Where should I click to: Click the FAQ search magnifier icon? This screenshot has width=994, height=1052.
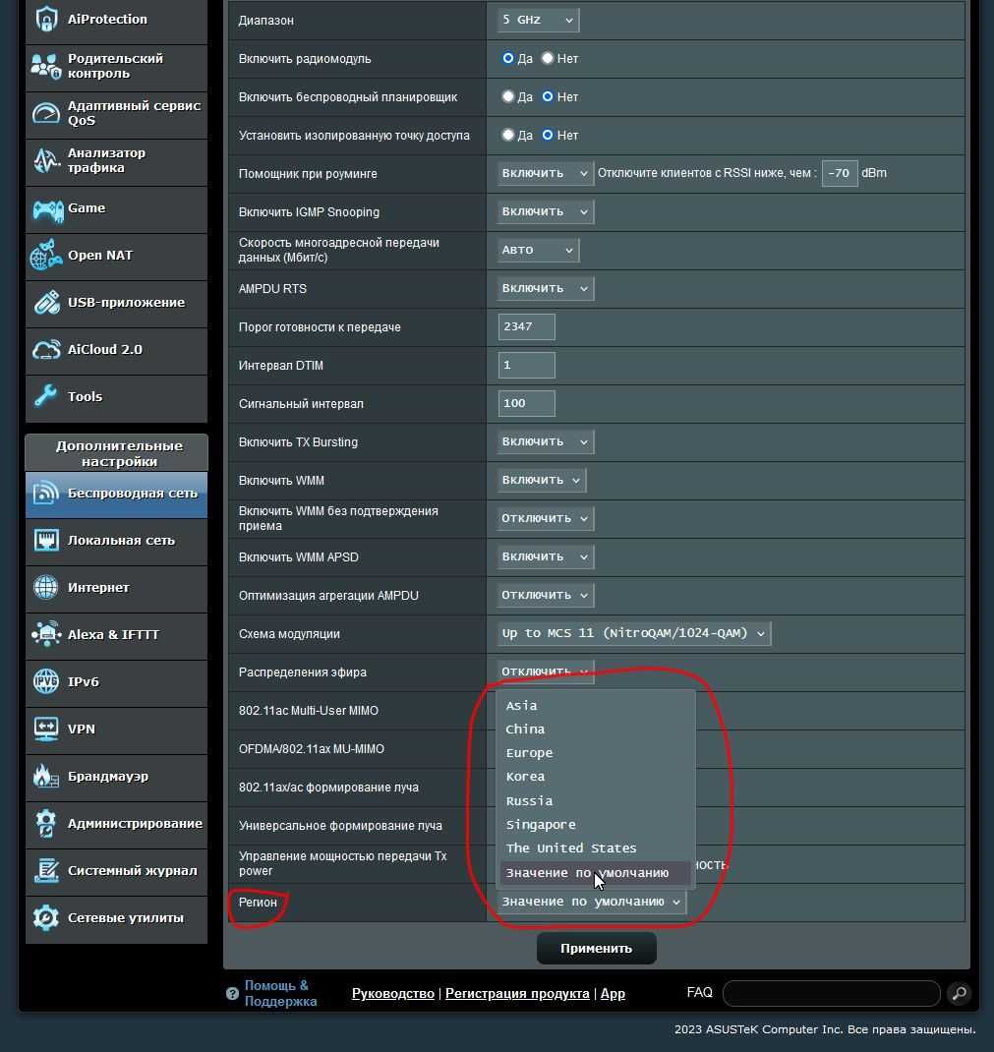[x=960, y=993]
